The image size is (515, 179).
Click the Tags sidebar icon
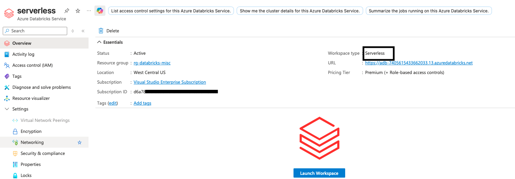7,76
